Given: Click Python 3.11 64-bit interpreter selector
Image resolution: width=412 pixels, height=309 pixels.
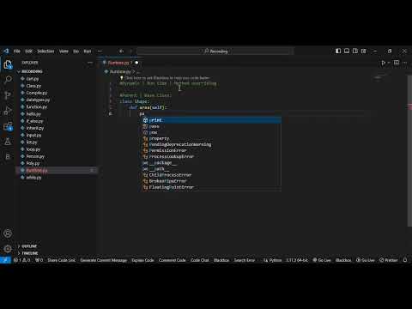Looking at the screenshot, I should [297, 260].
